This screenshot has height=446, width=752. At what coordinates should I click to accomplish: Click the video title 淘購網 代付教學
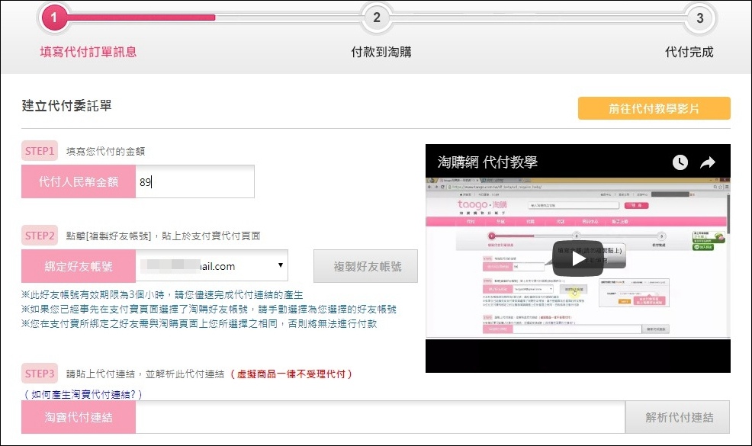[x=487, y=162]
